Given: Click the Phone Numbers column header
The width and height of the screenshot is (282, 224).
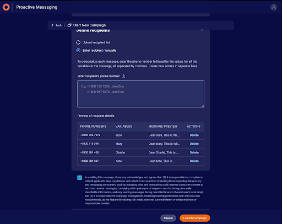Looking at the screenshot, I should (x=93, y=127).
